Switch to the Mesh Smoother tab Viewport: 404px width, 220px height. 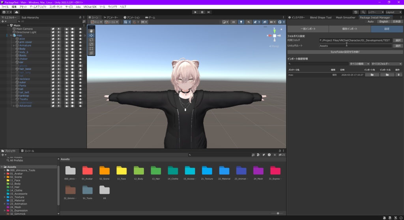346,17
